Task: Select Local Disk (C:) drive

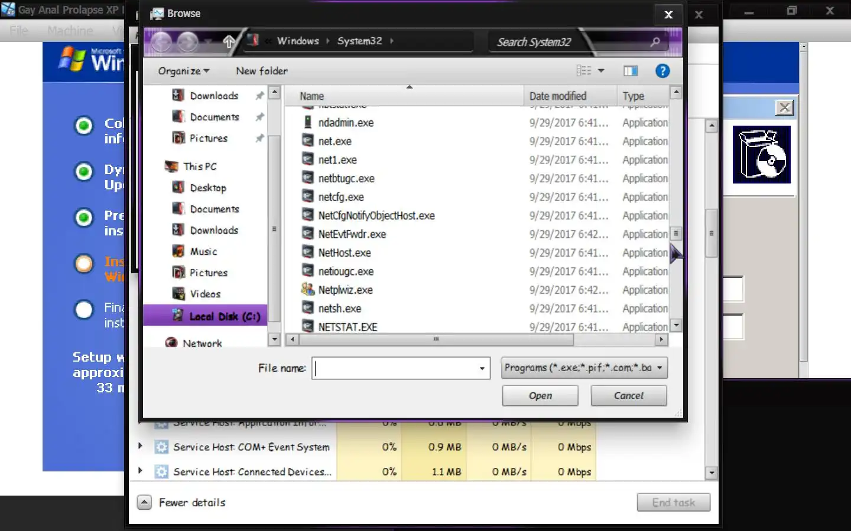Action: (205, 316)
